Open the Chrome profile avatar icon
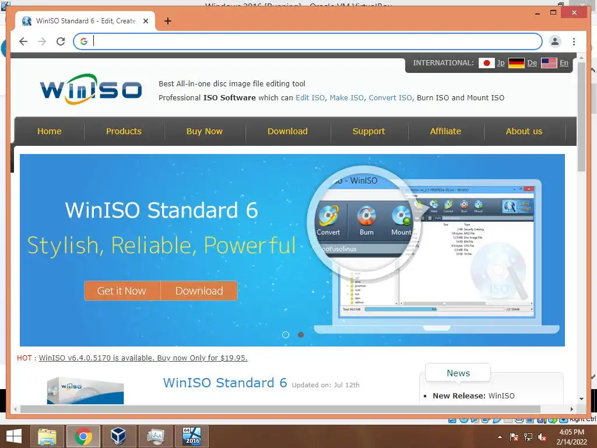This screenshot has width=597, height=448. click(555, 41)
